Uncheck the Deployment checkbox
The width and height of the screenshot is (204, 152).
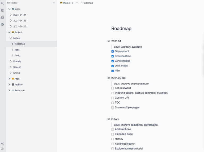point(113,51)
